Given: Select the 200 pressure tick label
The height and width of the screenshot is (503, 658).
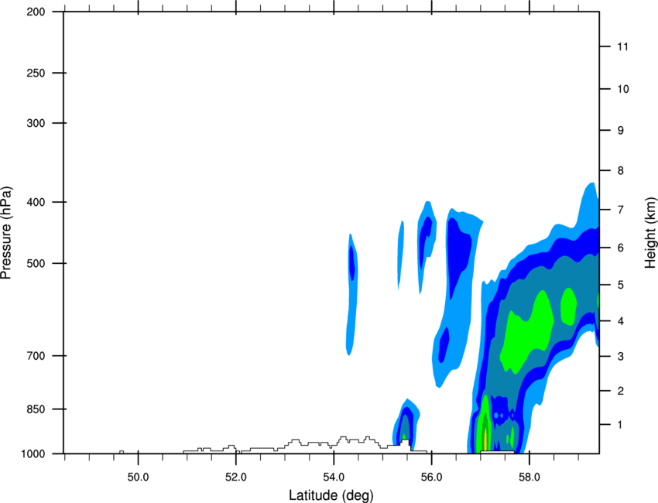Looking at the screenshot, I should pyautogui.click(x=36, y=12).
